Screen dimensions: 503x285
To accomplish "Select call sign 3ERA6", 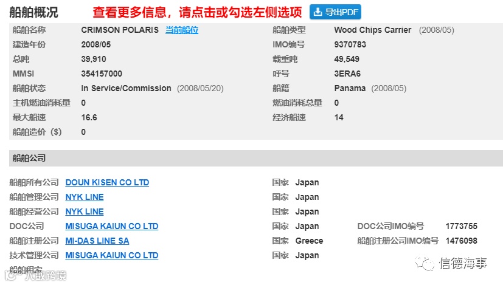I will [347, 74].
